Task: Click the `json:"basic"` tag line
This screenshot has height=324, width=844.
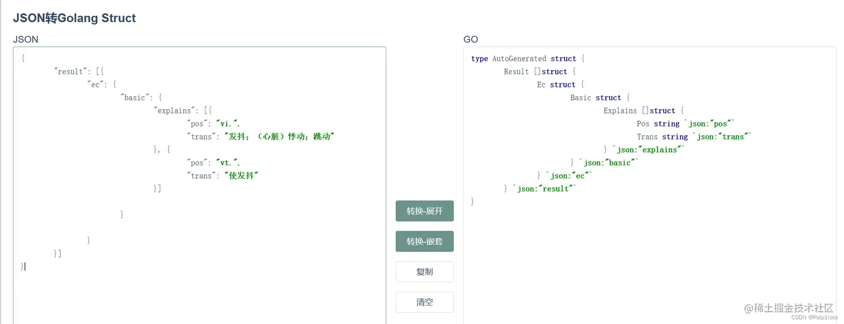Action: pyautogui.click(x=604, y=163)
